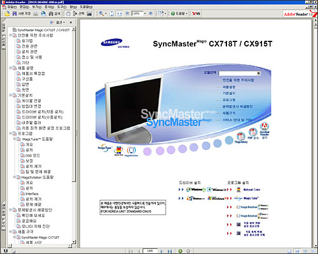
Task: Collapse the 제품 규격 bookmark node
Action: [10, 232]
